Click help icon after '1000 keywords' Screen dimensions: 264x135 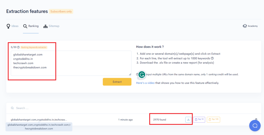click(x=212, y=58)
